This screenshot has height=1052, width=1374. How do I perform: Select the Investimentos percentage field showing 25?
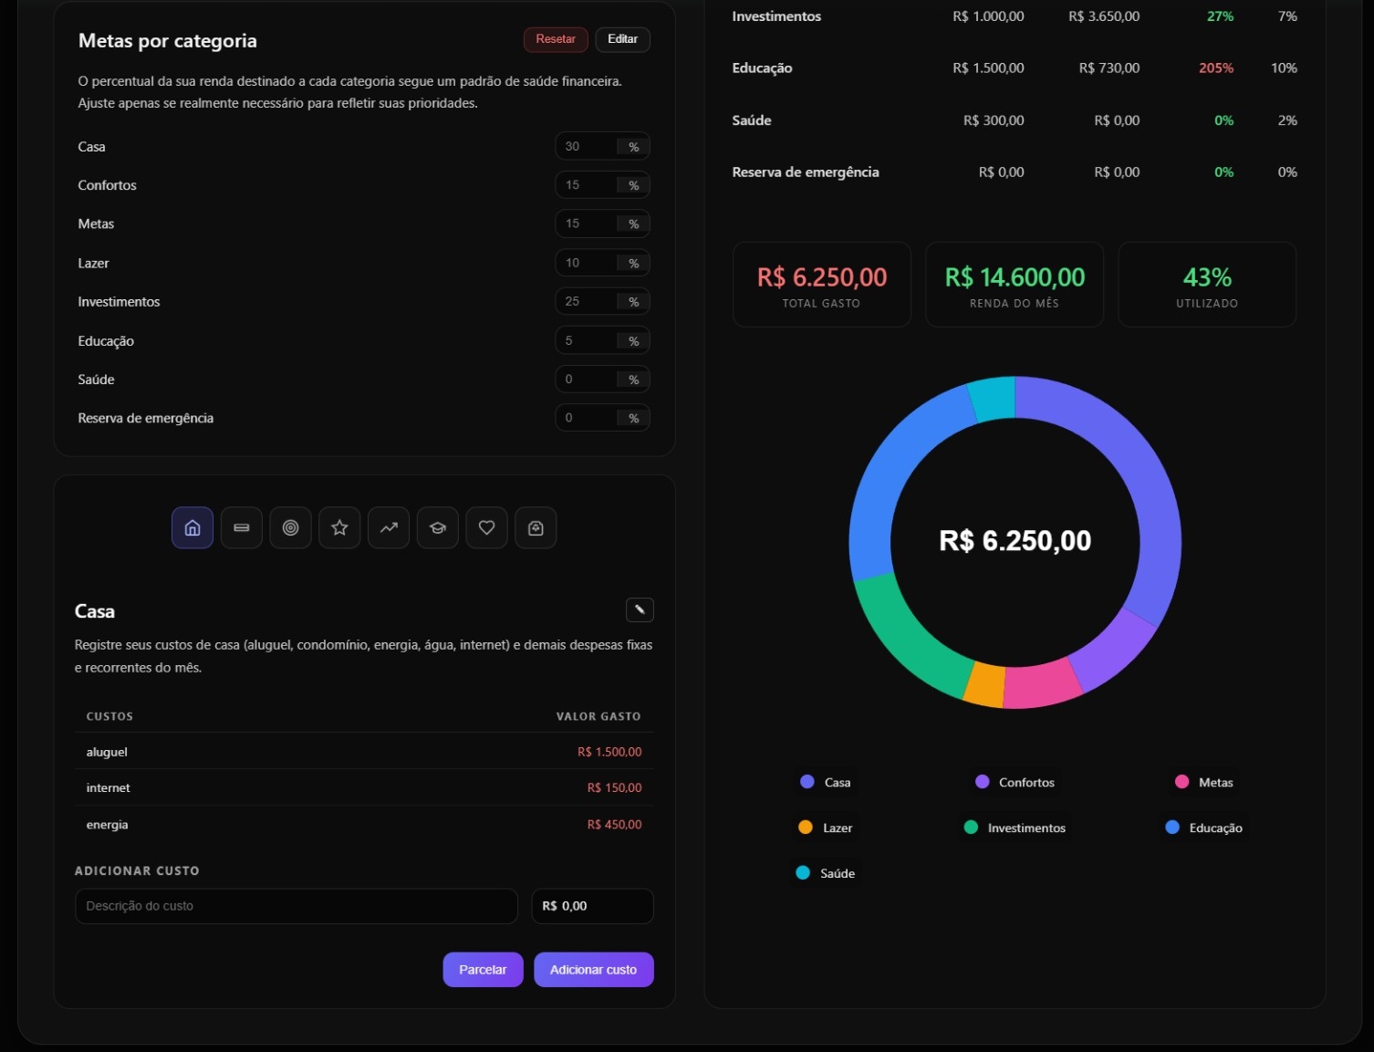click(x=586, y=302)
